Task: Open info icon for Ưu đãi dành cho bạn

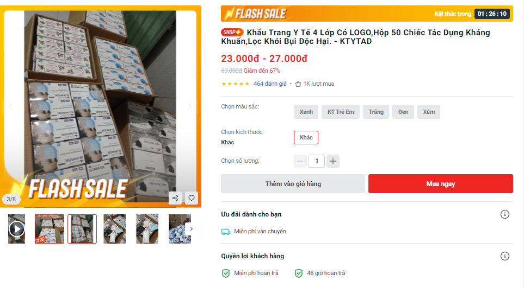Action: point(504,214)
